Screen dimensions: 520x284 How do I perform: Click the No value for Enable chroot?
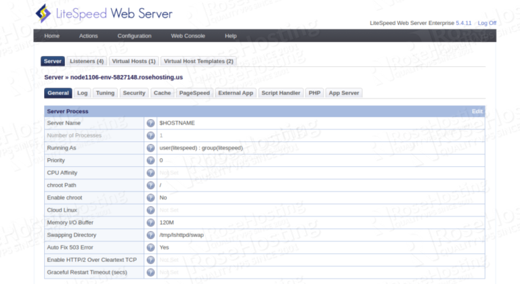pos(163,197)
